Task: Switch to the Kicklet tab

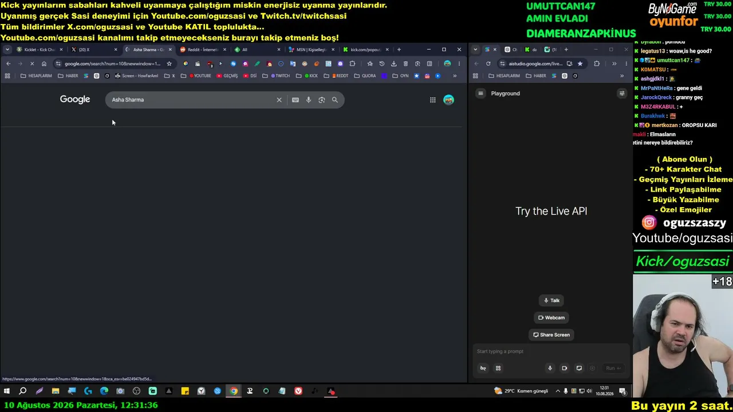Action: [39, 49]
